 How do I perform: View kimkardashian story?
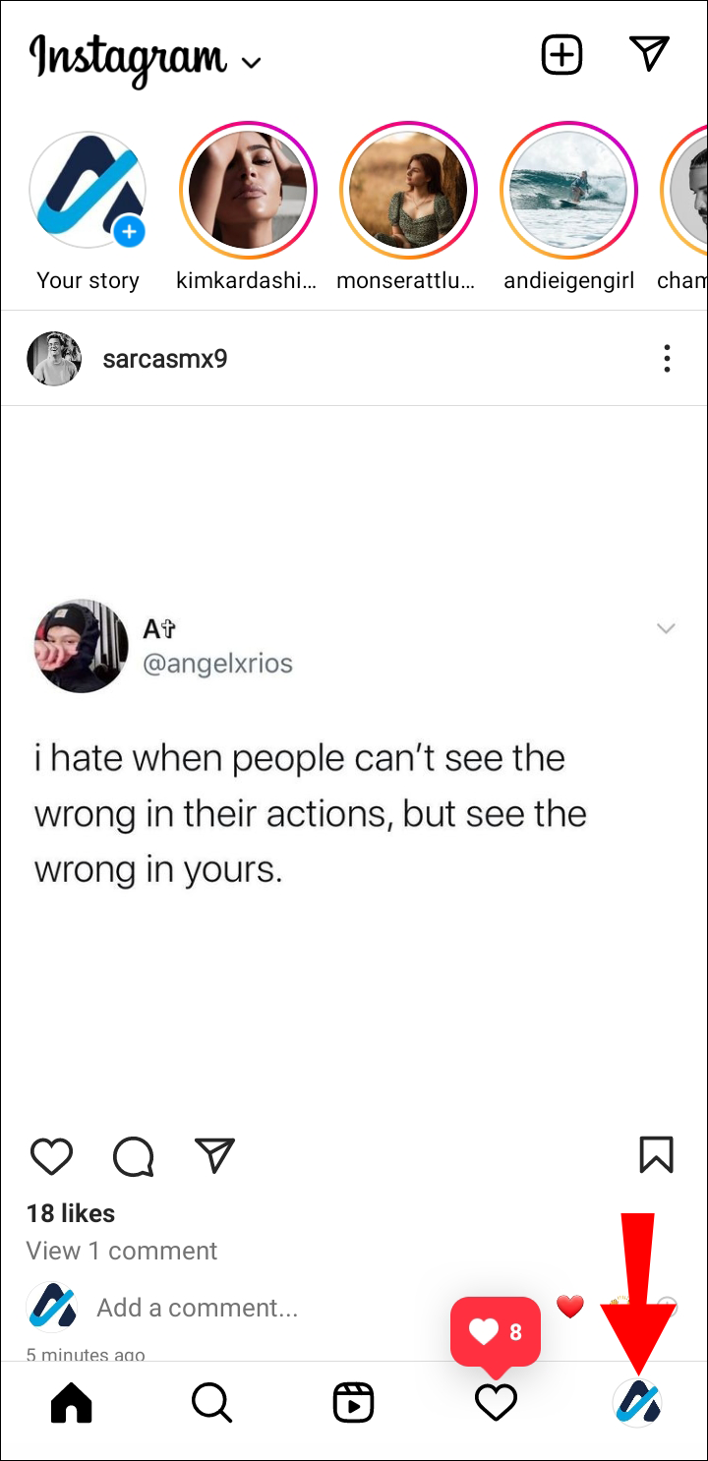point(248,191)
